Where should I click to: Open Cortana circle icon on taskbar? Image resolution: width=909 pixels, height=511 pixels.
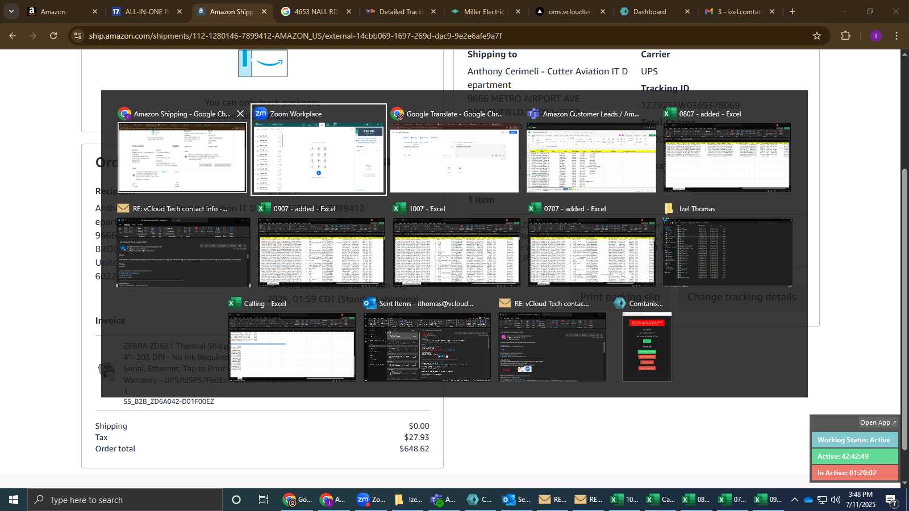coord(236,500)
